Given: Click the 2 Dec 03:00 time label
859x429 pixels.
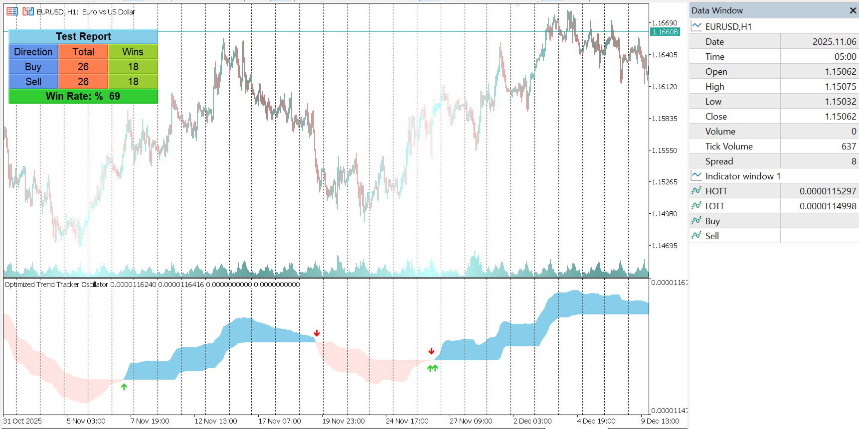Looking at the screenshot, I should coord(532,421).
